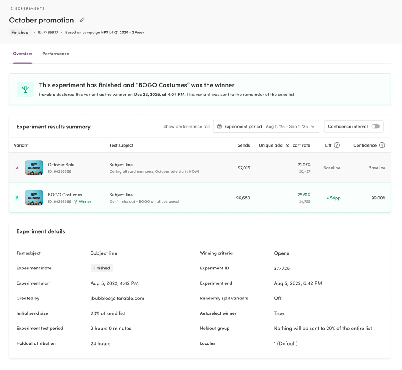The height and width of the screenshot is (370, 402).
Task: Click the Winning criteria value Opens
Action: (281, 253)
